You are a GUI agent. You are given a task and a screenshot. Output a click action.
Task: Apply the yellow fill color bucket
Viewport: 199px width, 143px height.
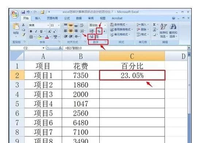pyautogui.click(x=40, y=37)
